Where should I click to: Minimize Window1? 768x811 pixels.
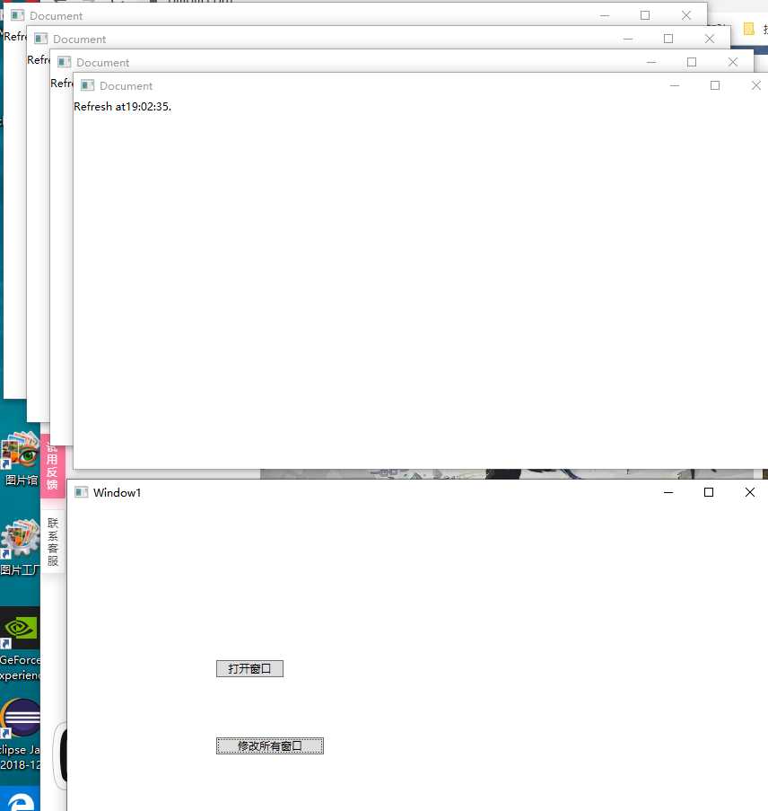(x=668, y=492)
